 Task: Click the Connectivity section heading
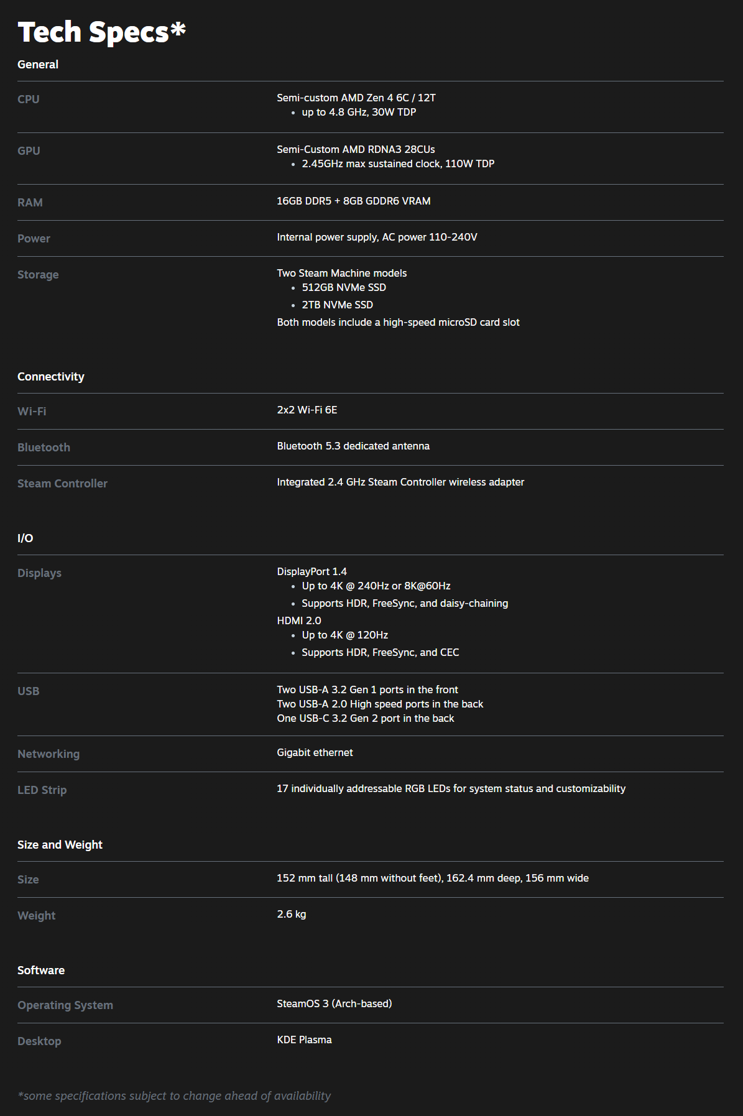51,377
